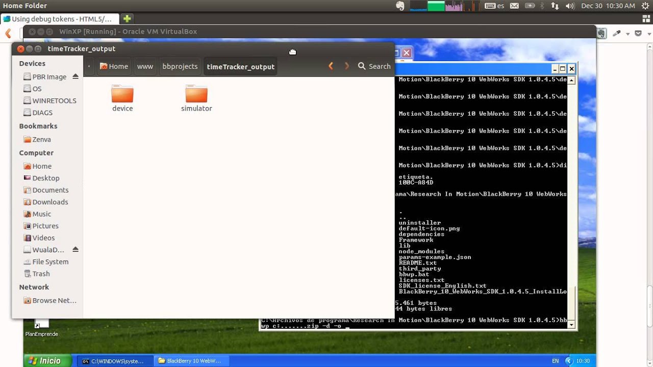
Task: Open a new browser tab with plus
Action: (127, 19)
